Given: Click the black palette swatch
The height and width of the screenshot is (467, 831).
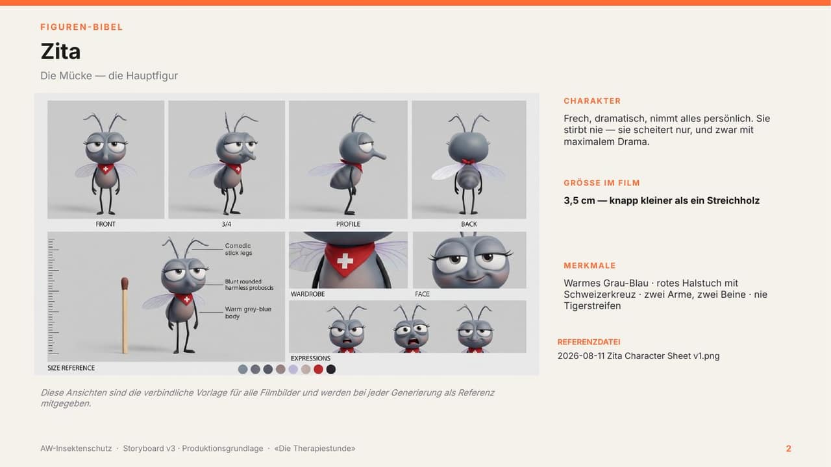Looking at the screenshot, I should point(331,369).
